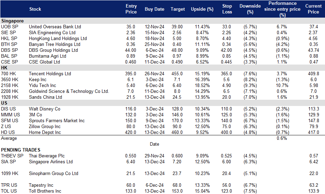Click 'Keep Inc' stock name
This screenshot has height=194, width=325.
[38, 79]
